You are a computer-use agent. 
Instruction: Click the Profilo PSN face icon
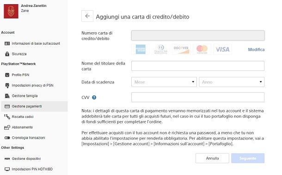[x=7, y=75]
